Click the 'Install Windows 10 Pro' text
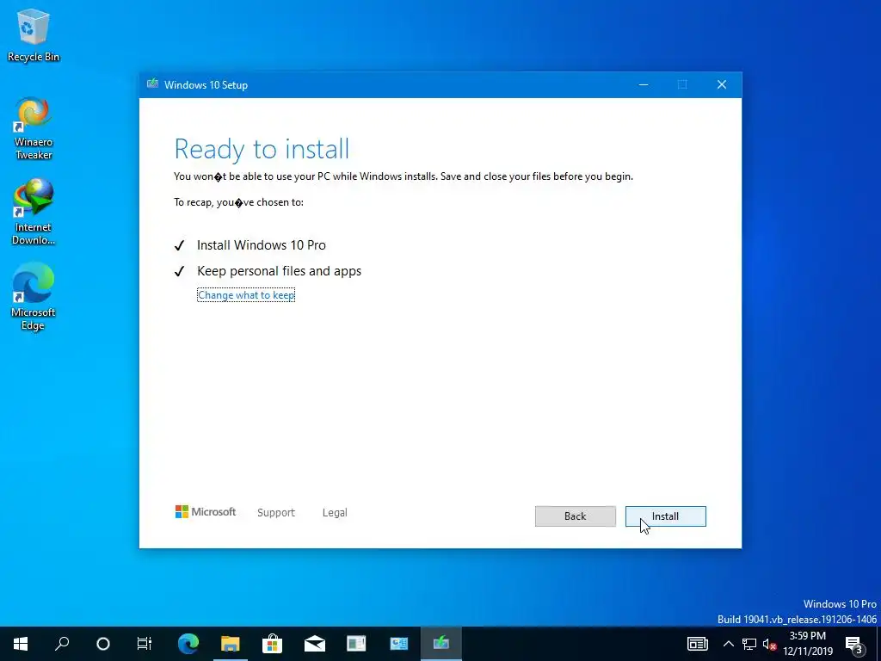The height and width of the screenshot is (661, 881). tap(262, 245)
